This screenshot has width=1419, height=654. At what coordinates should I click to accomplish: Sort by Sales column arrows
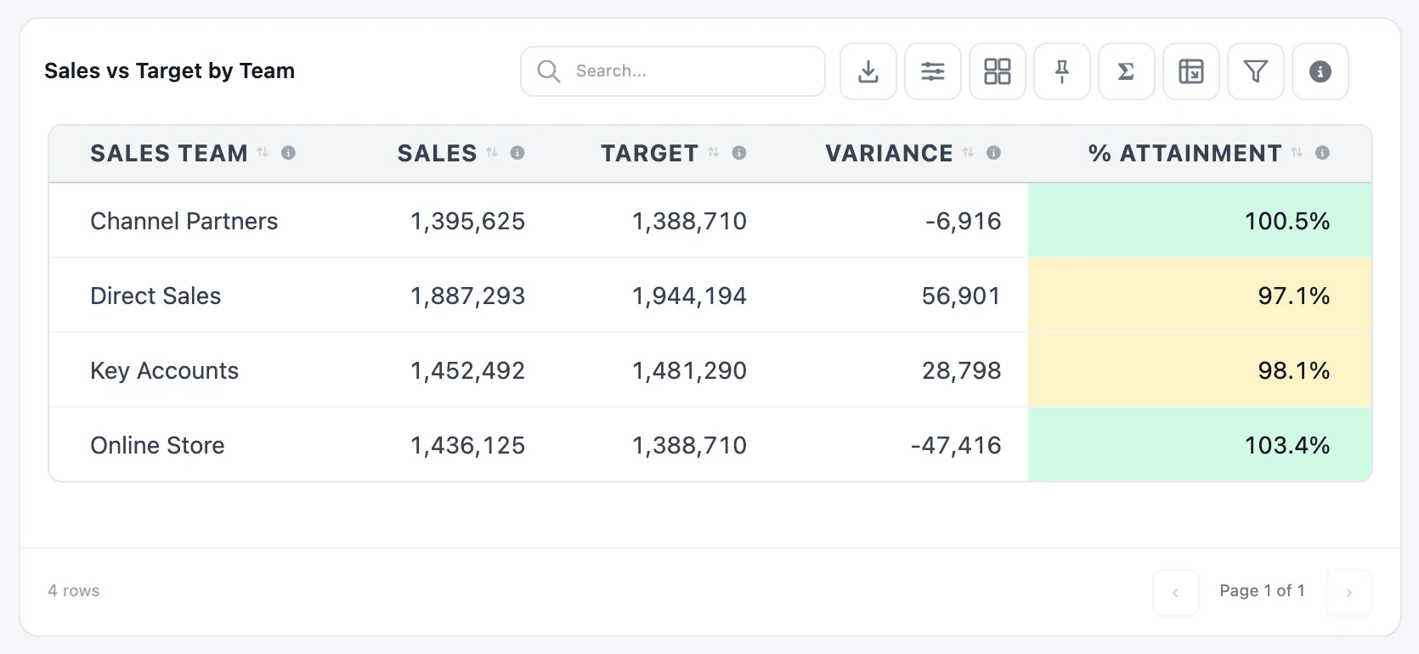tap(492, 153)
